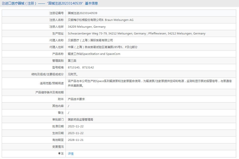Image resolution: width=239 pixels, height=159 pixels.
Task: Click the 审批部门 row label
Action: pos(58,120)
